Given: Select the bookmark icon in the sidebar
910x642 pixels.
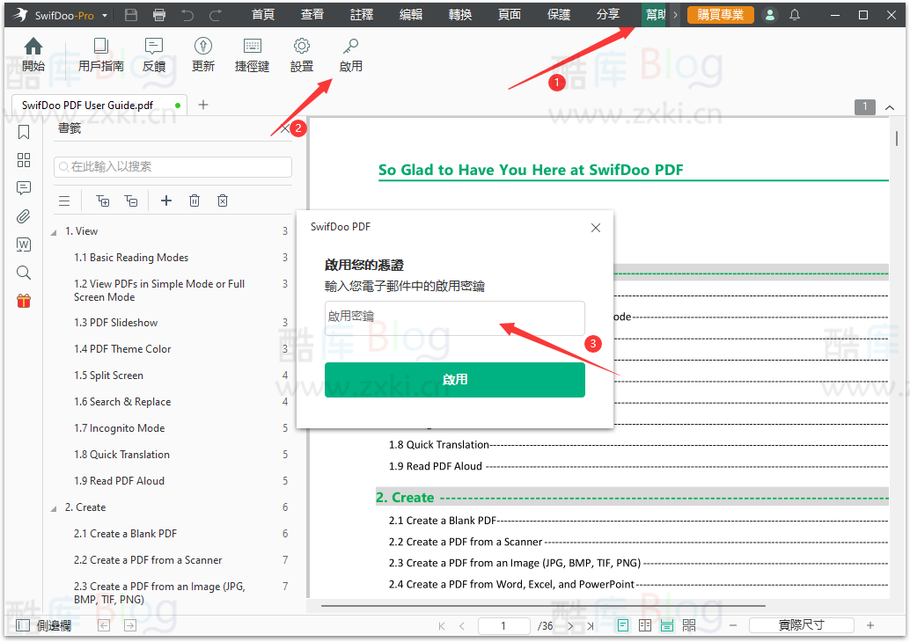Looking at the screenshot, I should point(24,132).
